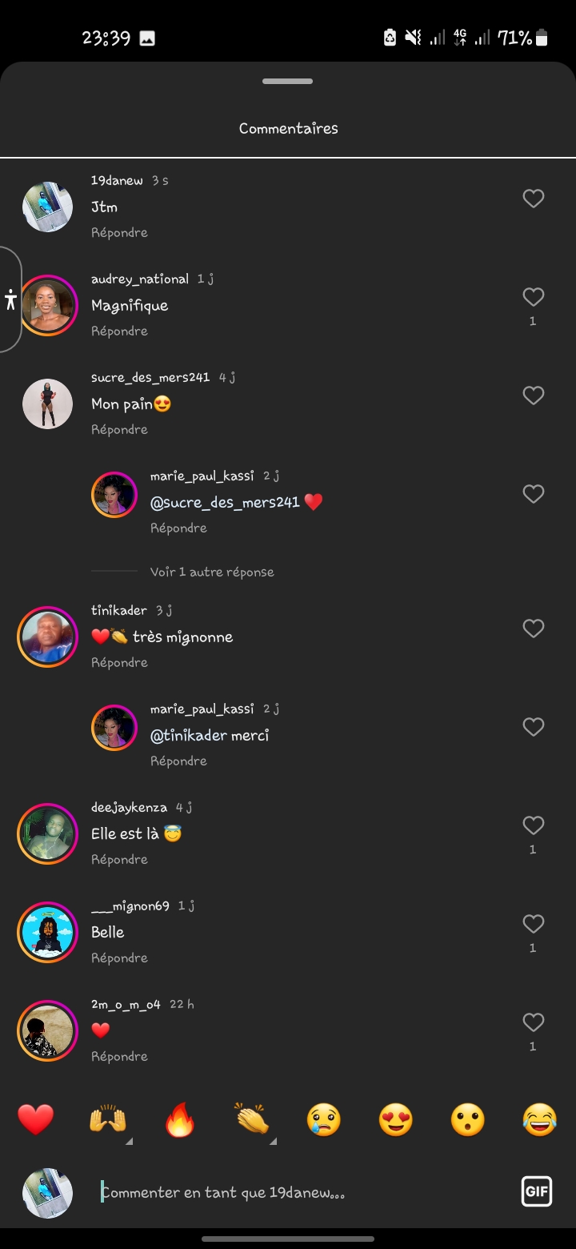Reply to deejaykenza's comment
576x1249 pixels.
tap(119, 859)
